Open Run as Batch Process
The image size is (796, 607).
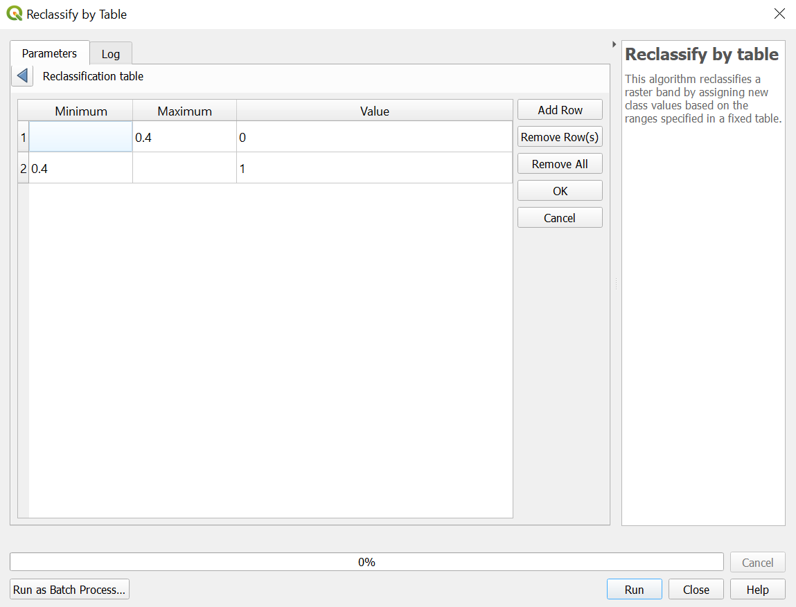pos(69,590)
